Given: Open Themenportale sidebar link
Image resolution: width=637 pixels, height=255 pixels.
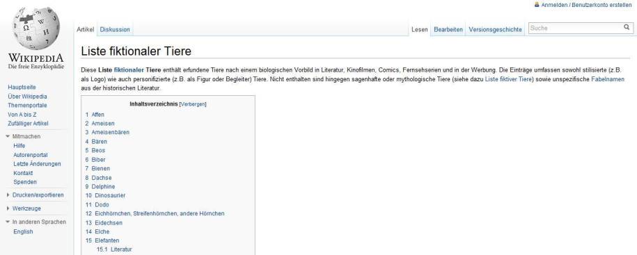Looking at the screenshot, I should tap(27, 106).
